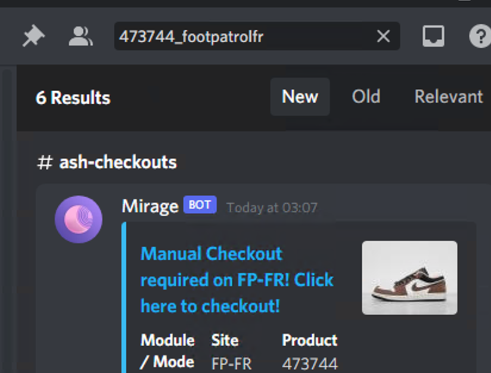Click the Module / Mode field label
This screenshot has height=373, width=491.
coord(167,351)
